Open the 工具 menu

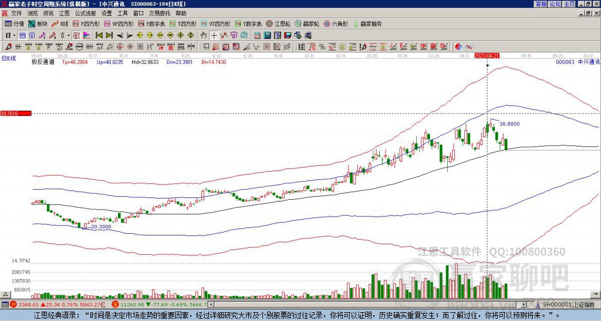point(122,13)
